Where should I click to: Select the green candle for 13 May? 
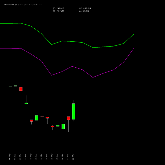37,118
